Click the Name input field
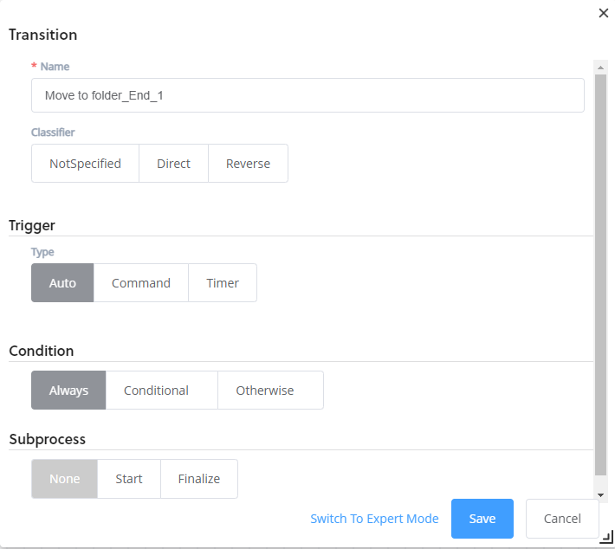The height and width of the screenshot is (549, 615). [x=307, y=95]
